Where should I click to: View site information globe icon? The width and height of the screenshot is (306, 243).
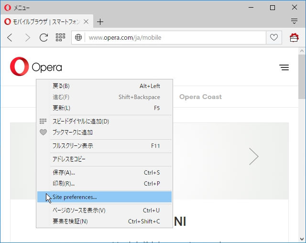(78, 37)
